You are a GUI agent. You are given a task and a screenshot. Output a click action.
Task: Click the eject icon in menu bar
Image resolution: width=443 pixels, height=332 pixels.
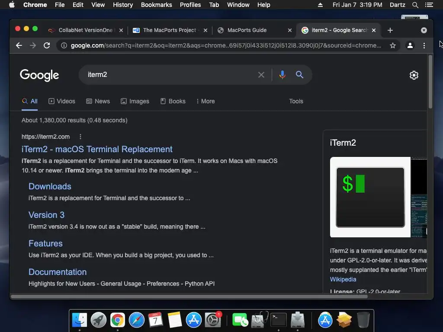pyautogui.click(x=320, y=5)
